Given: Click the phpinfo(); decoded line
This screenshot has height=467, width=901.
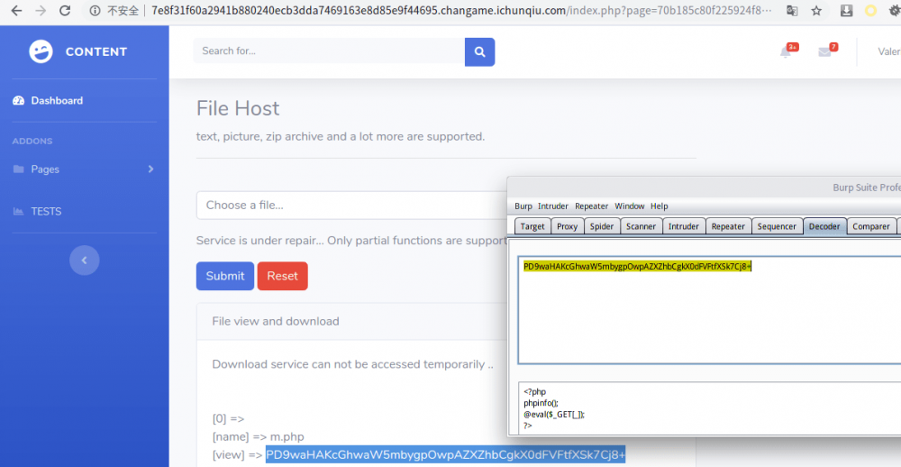Looking at the screenshot, I should [x=541, y=403].
